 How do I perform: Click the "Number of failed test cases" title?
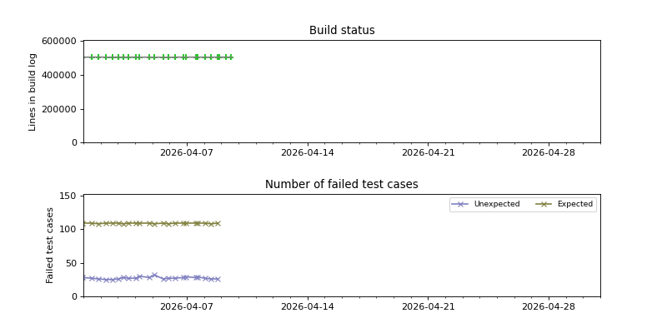pos(342,185)
